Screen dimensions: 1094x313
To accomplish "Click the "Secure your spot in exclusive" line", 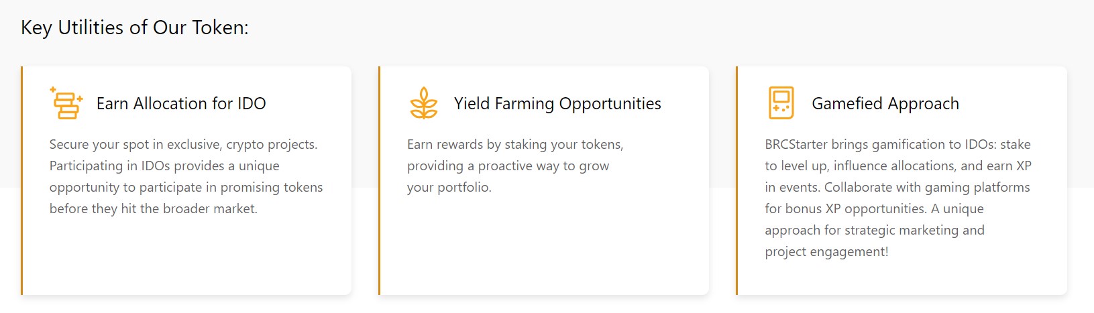I will [x=183, y=145].
